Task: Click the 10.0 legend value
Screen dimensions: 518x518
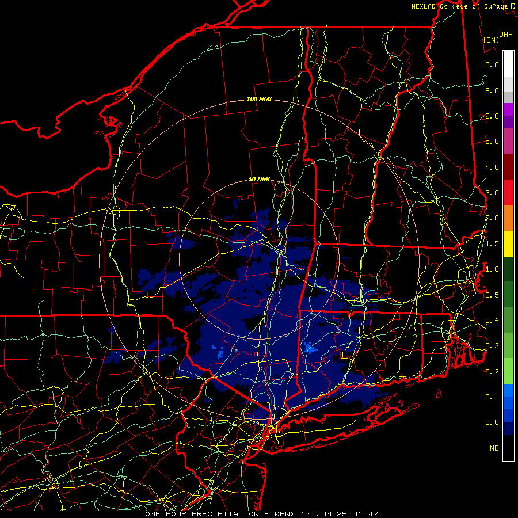Action: click(490, 64)
